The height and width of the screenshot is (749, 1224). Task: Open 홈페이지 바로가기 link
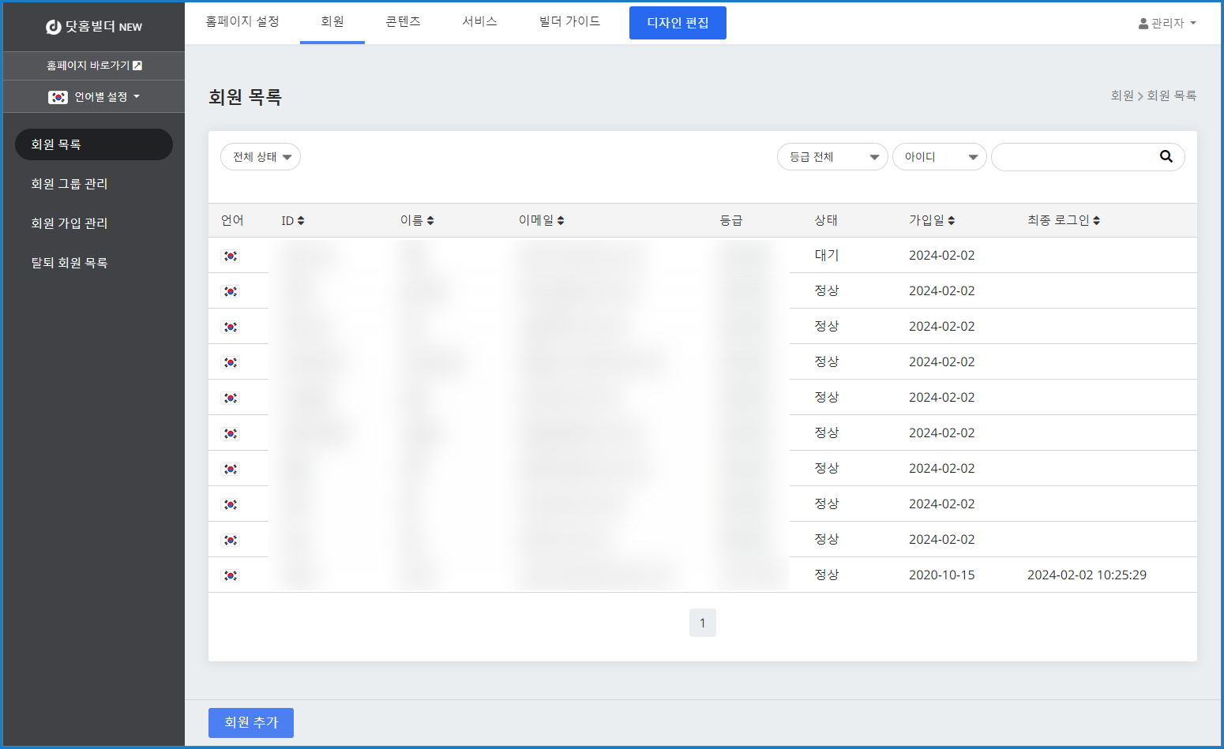point(94,66)
